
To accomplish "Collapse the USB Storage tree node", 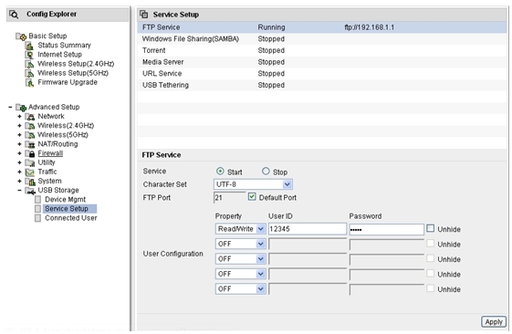I will (x=19, y=191).
